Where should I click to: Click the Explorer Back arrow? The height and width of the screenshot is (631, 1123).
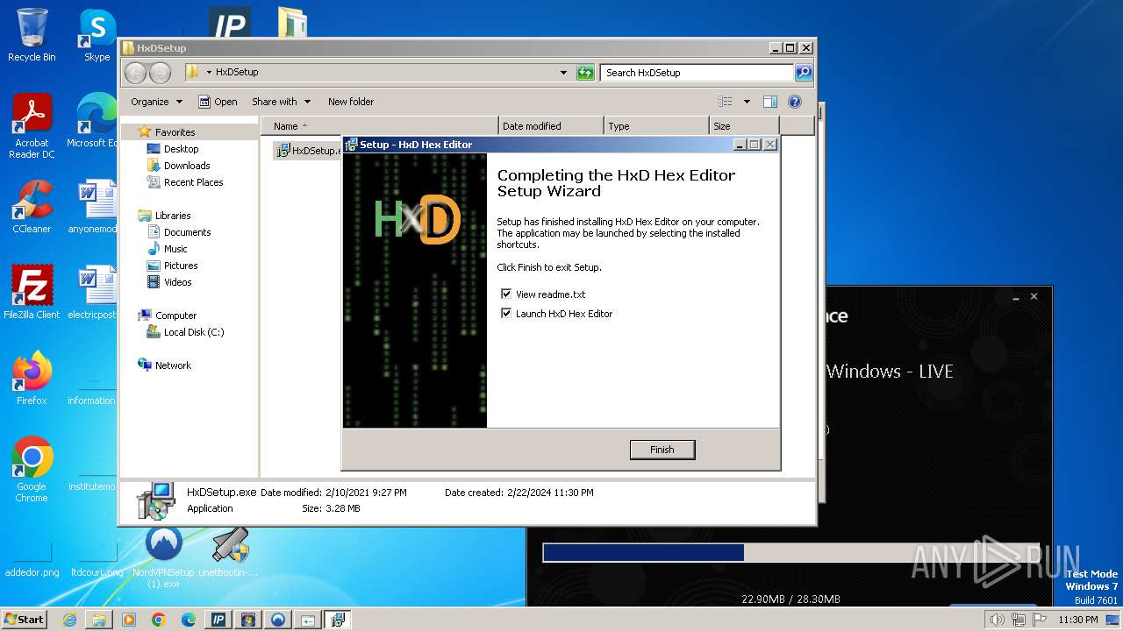(136, 73)
